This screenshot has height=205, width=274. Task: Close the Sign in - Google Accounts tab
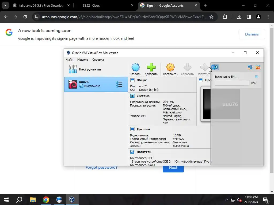[196, 5]
